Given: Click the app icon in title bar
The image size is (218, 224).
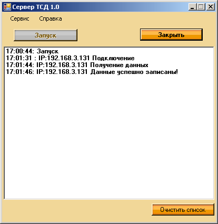Looking at the screenshot, I should 7,7.
